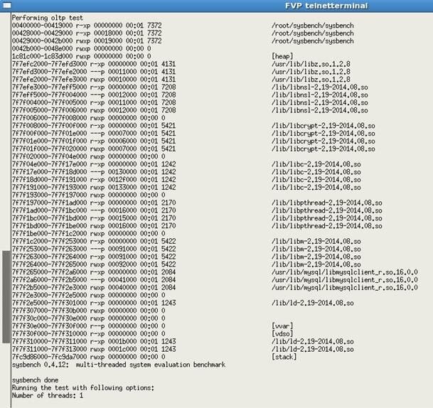Select the address range 7f7f1ad000-7f7f1bc000
The height and width of the screenshot is (408, 433).
point(50,210)
